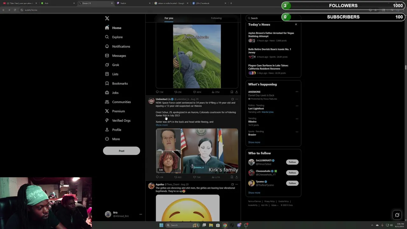Bookmark the Delete LinkedIn video post

pos(232,92)
